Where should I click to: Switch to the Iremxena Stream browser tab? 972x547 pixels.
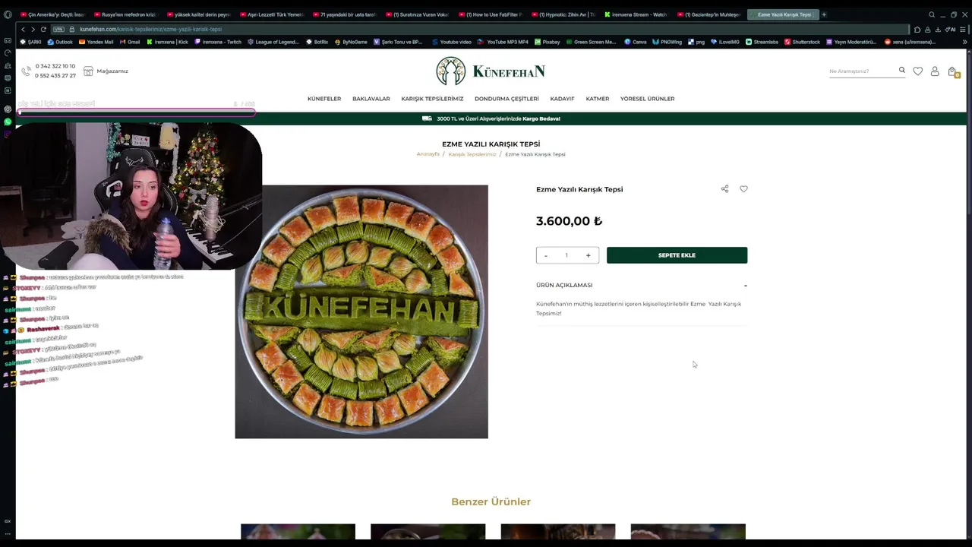click(636, 14)
